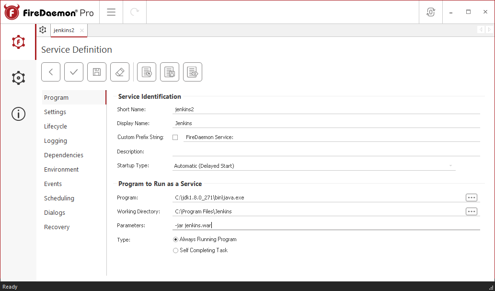Click the Parameters field with -jar jenkins.war
The height and width of the screenshot is (291, 495).
(x=326, y=225)
